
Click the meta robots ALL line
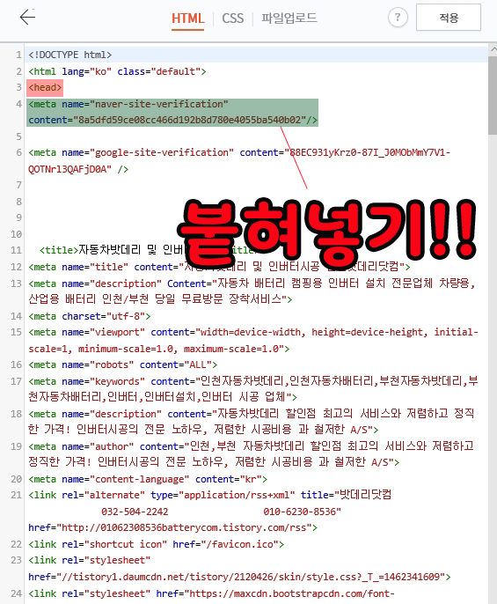[123, 365]
